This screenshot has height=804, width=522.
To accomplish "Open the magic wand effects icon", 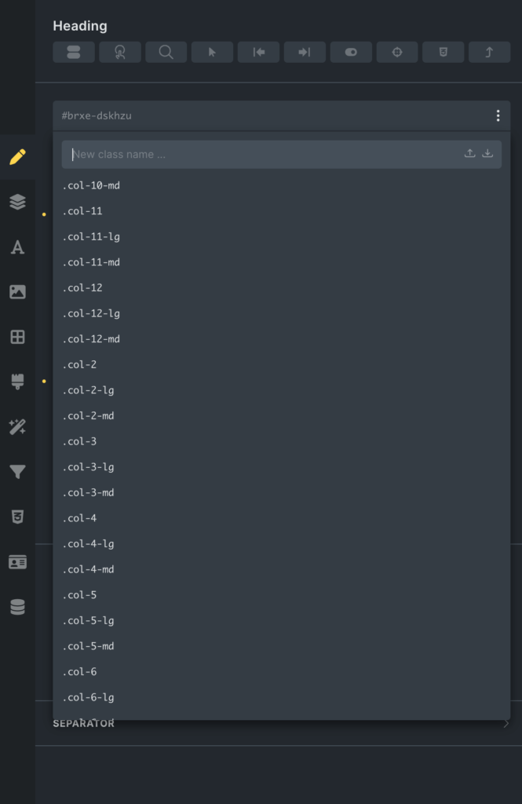I will click(x=17, y=426).
